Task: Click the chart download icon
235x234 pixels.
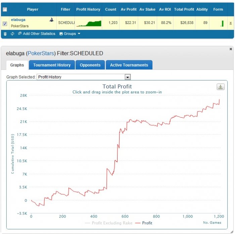Action: 221,87
